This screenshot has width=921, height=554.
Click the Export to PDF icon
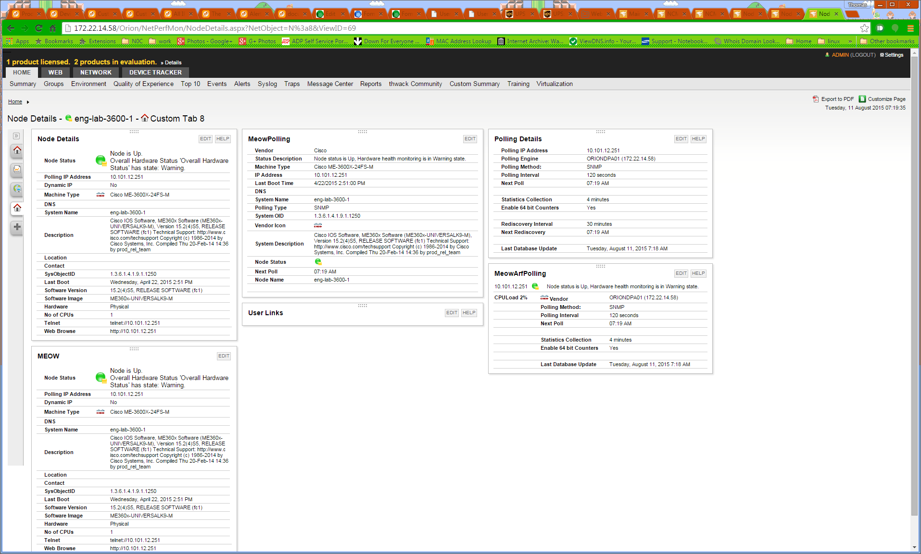tap(816, 99)
